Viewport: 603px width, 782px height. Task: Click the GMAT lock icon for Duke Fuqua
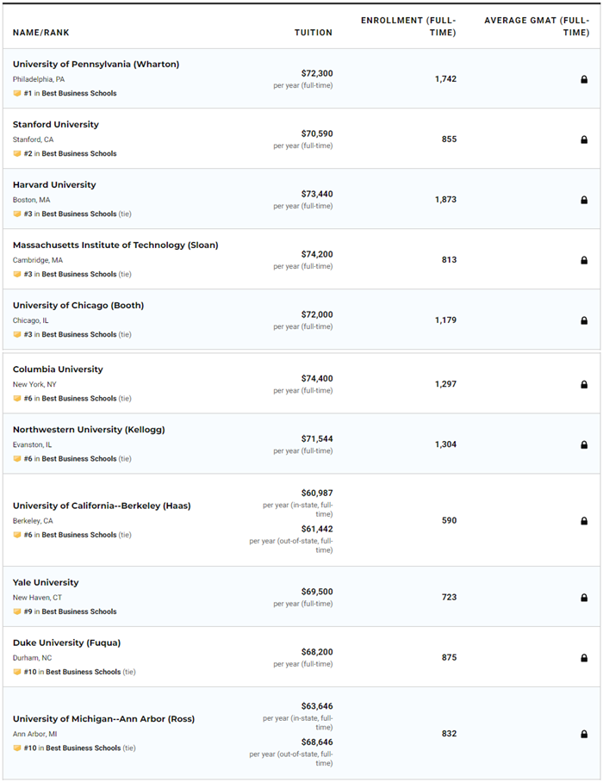coord(584,658)
